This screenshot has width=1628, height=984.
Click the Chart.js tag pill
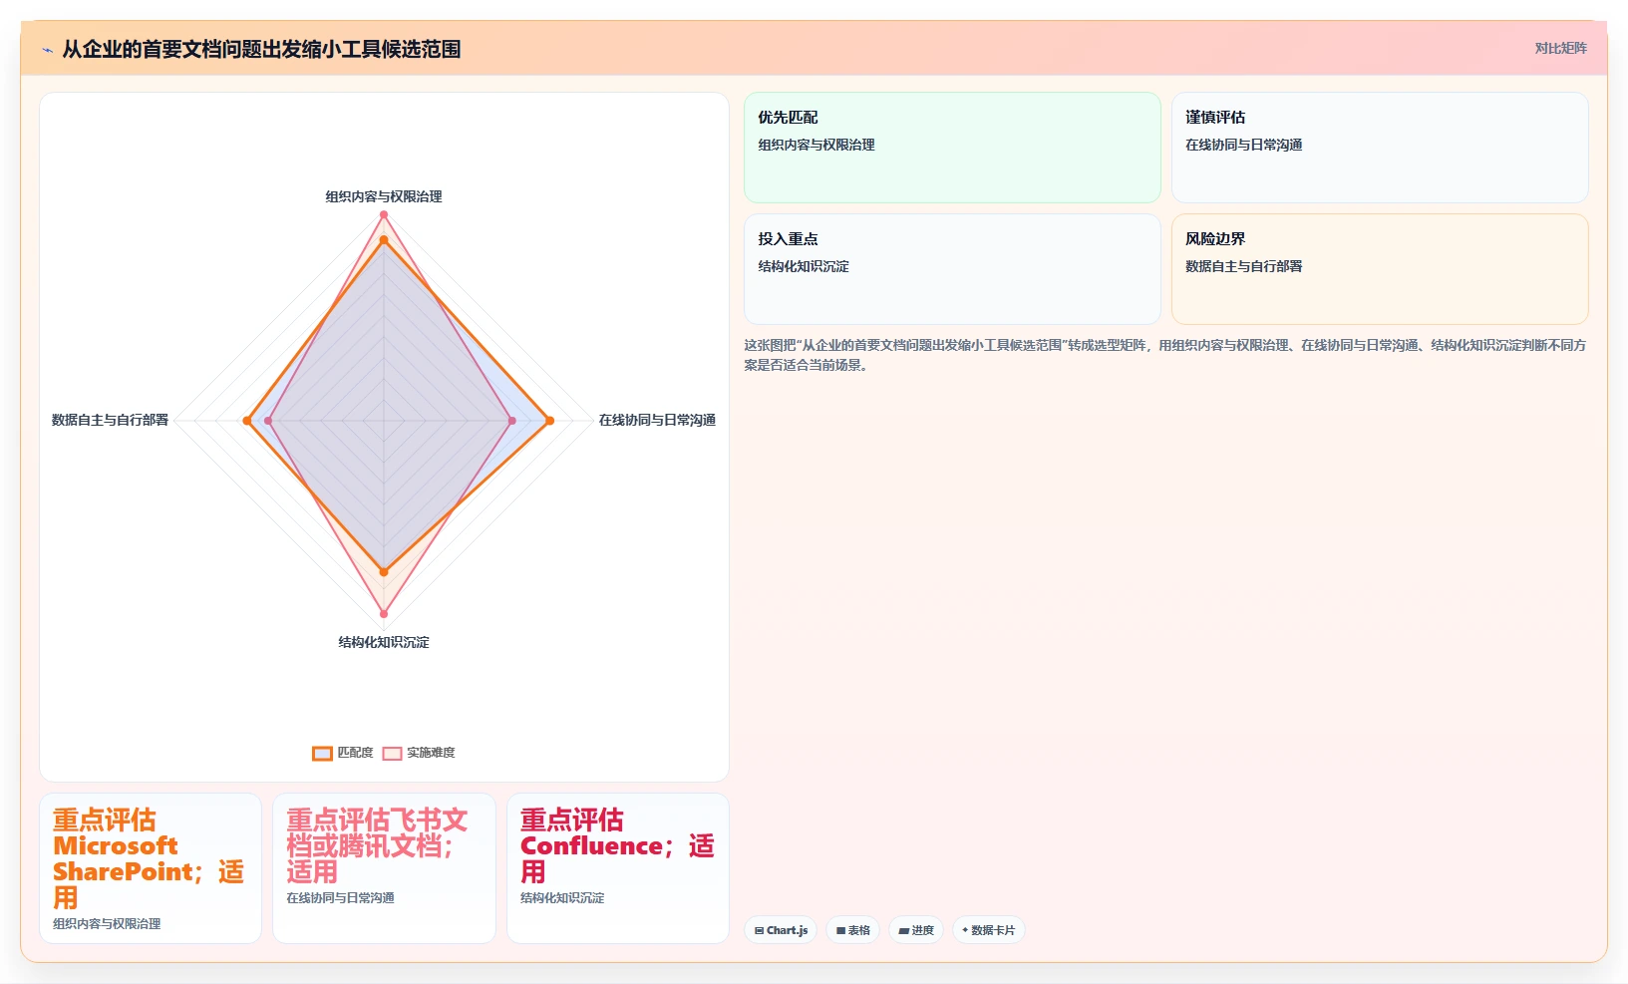781,930
